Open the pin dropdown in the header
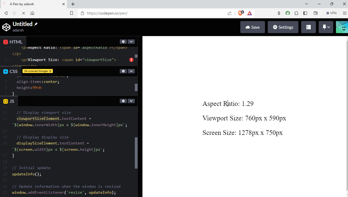The width and height of the screenshot is (348, 197). 326,27
